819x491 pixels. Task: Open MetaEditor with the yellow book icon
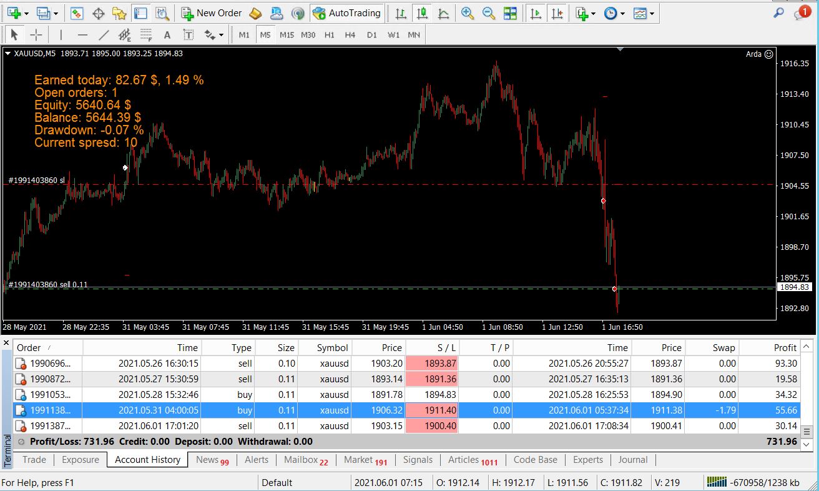pos(255,13)
